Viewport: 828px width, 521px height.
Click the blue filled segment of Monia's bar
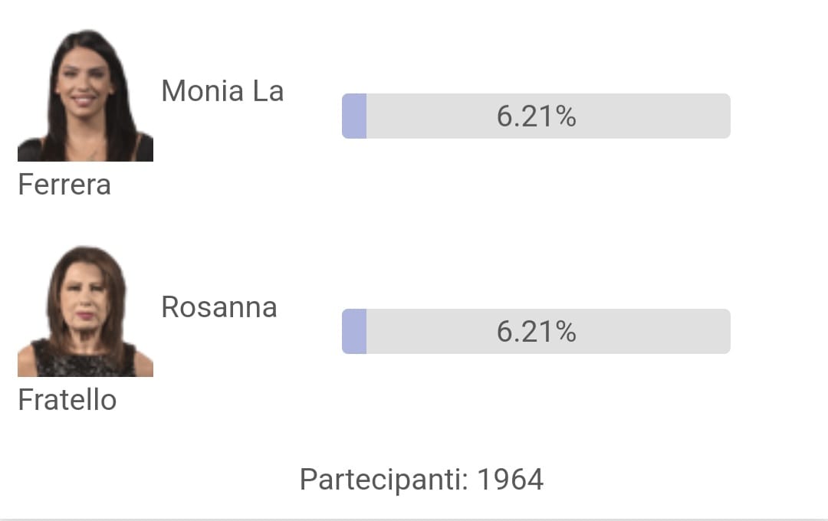tap(354, 116)
